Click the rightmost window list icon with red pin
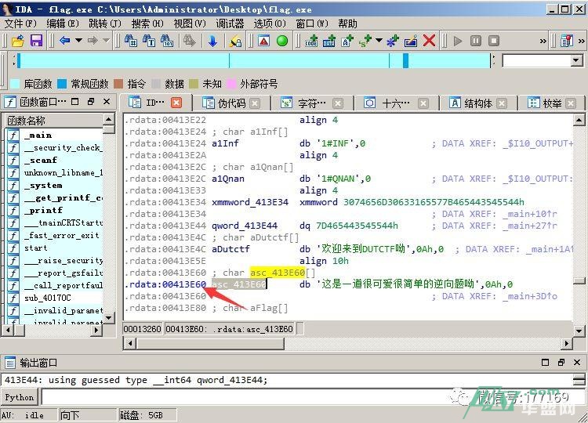The height and width of the screenshot is (423, 588). [567, 41]
